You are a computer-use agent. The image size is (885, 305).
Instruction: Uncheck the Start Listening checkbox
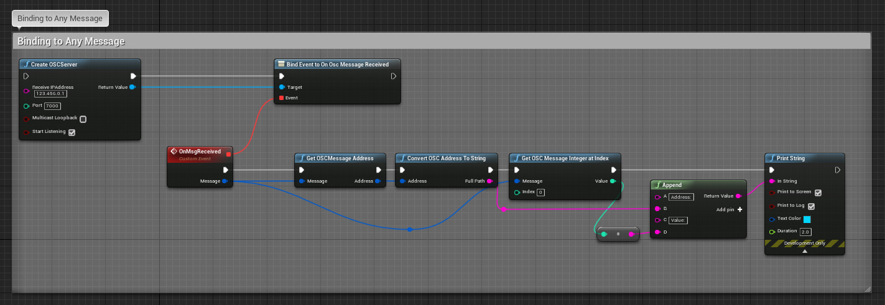tap(72, 132)
